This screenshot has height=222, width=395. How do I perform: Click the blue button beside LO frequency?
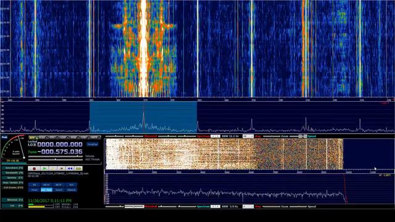[93, 144]
